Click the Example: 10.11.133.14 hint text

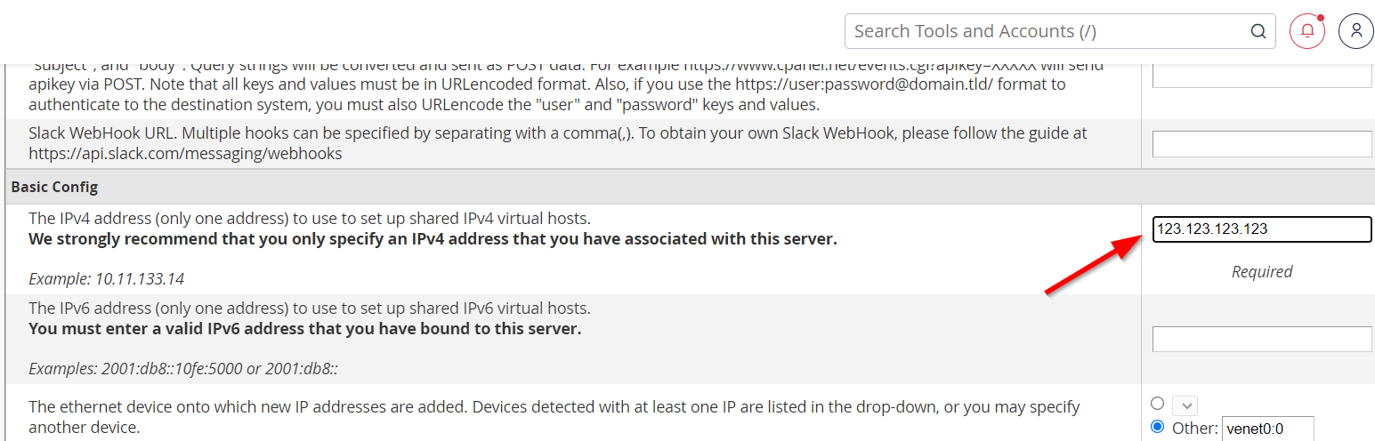pos(106,279)
